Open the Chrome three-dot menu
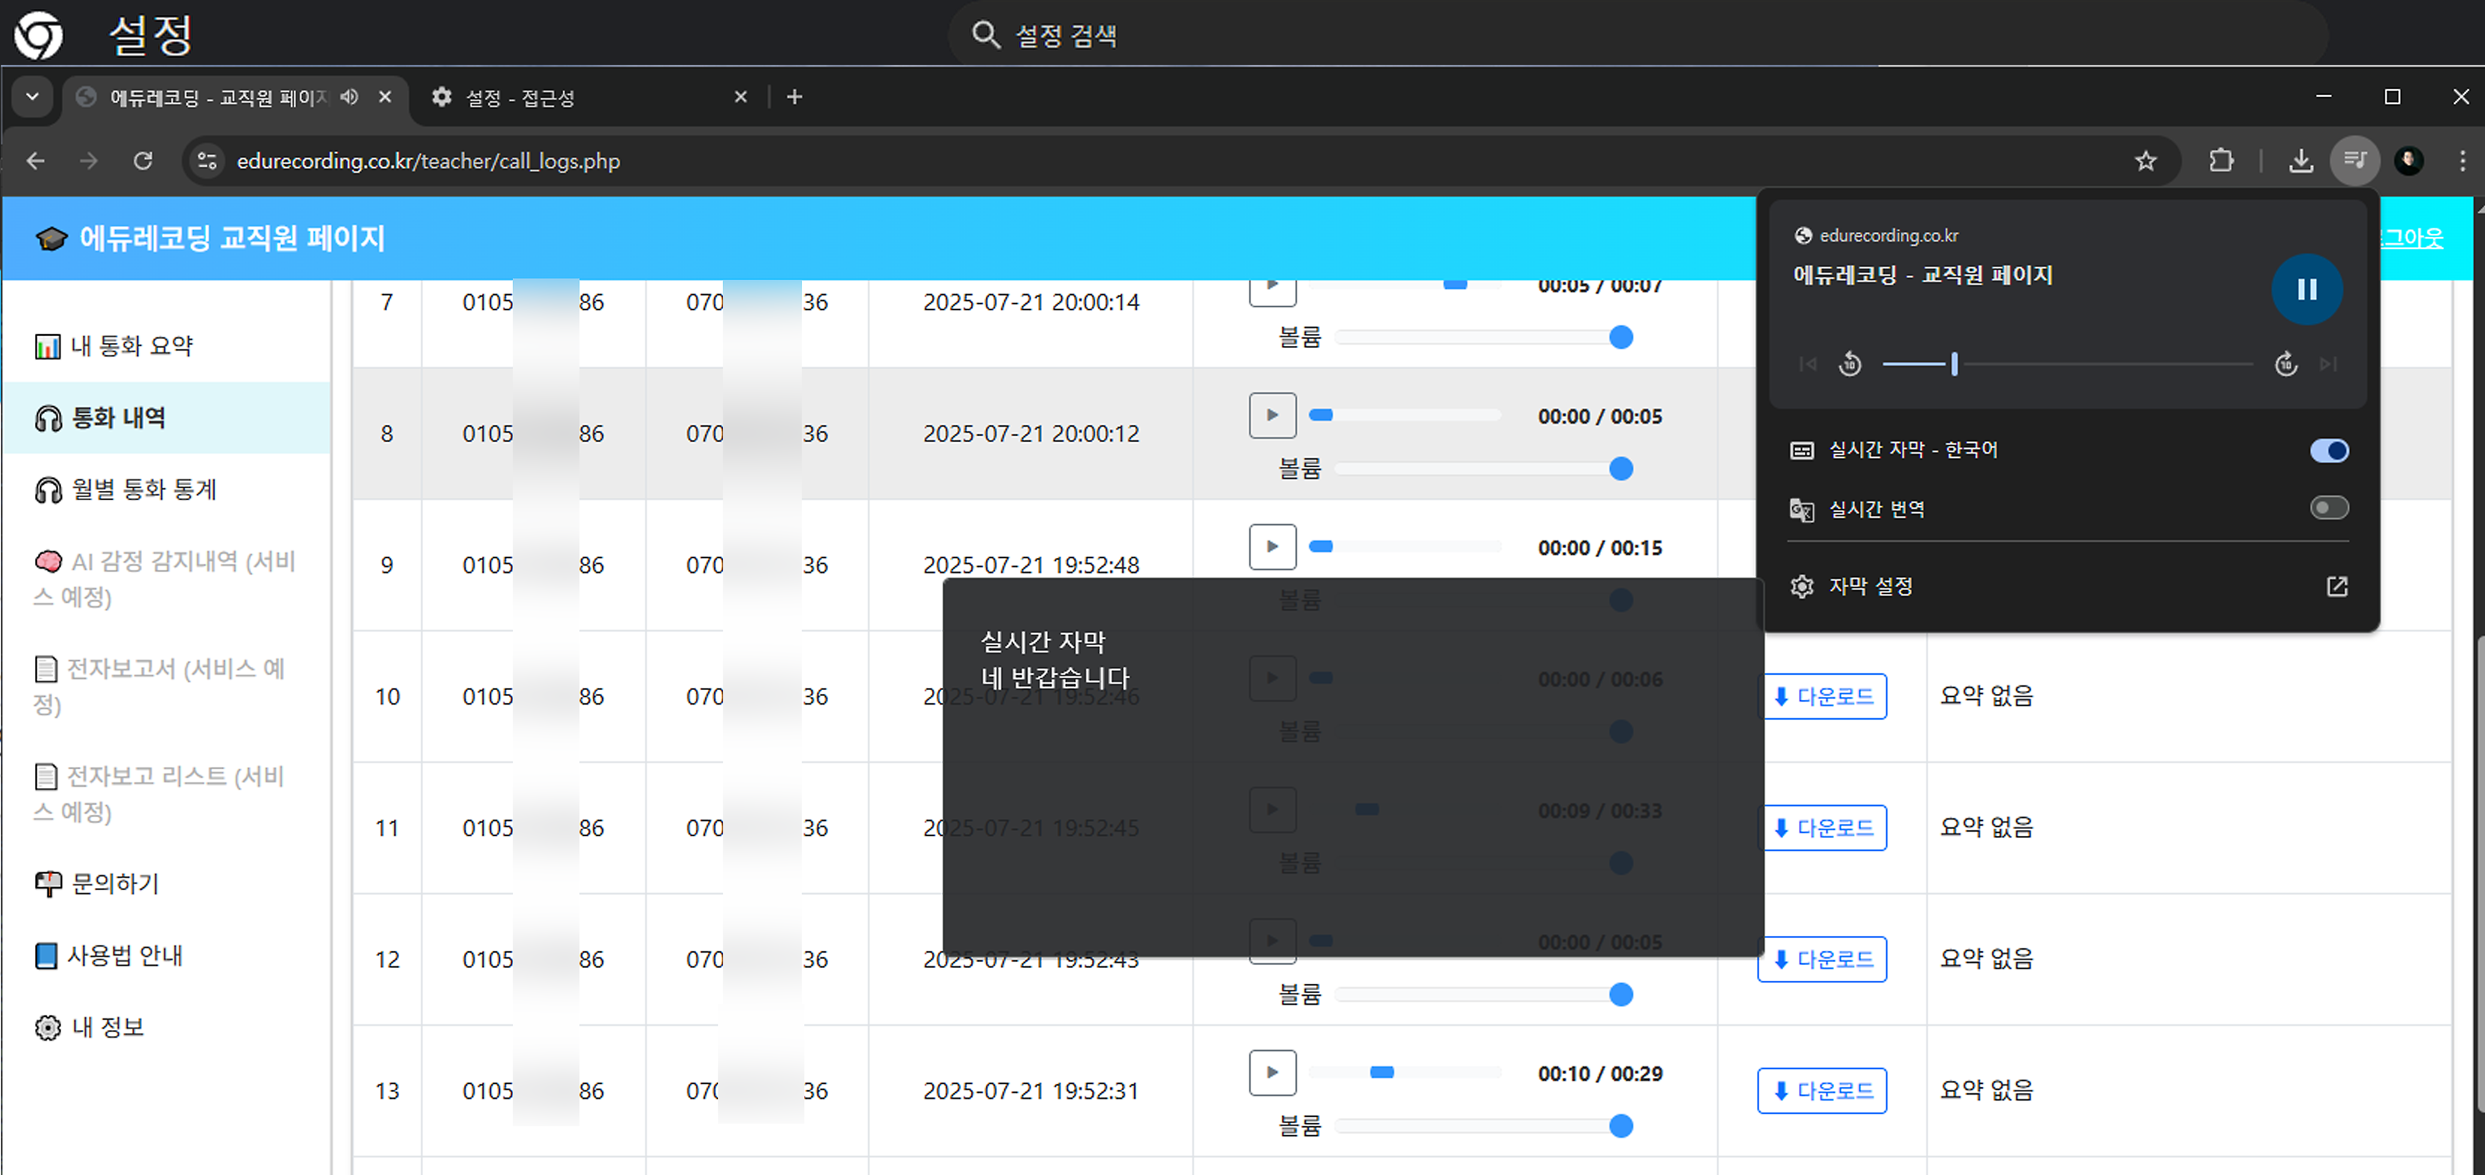 coord(2463,160)
